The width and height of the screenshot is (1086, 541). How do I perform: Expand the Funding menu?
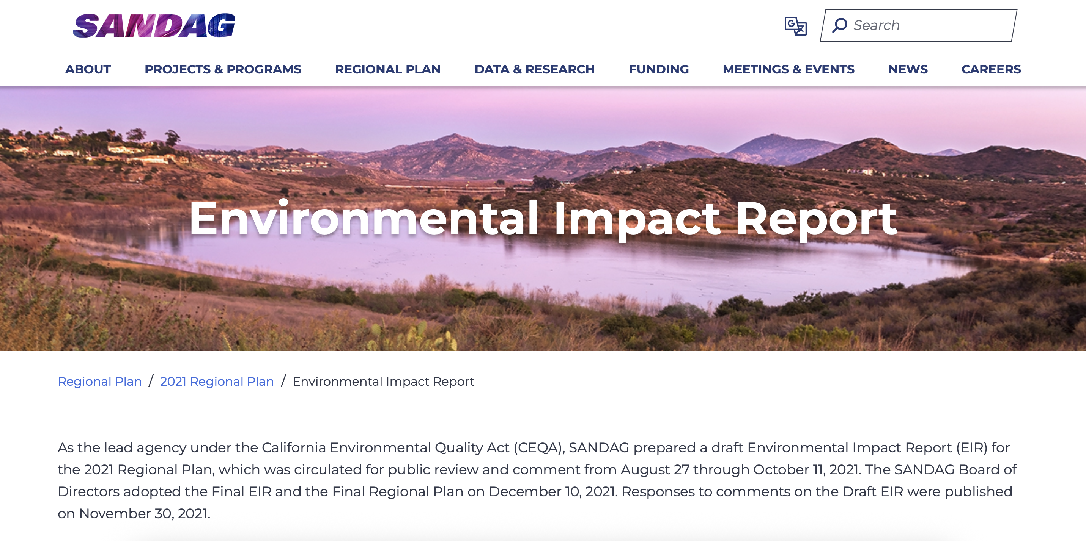(658, 69)
